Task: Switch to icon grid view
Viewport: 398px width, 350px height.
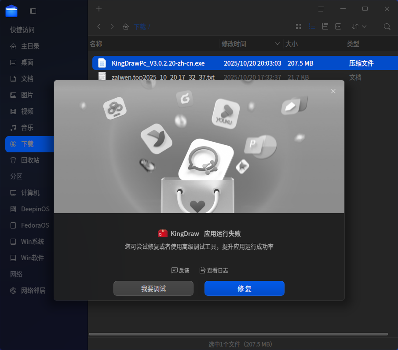Action: coord(299,26)
